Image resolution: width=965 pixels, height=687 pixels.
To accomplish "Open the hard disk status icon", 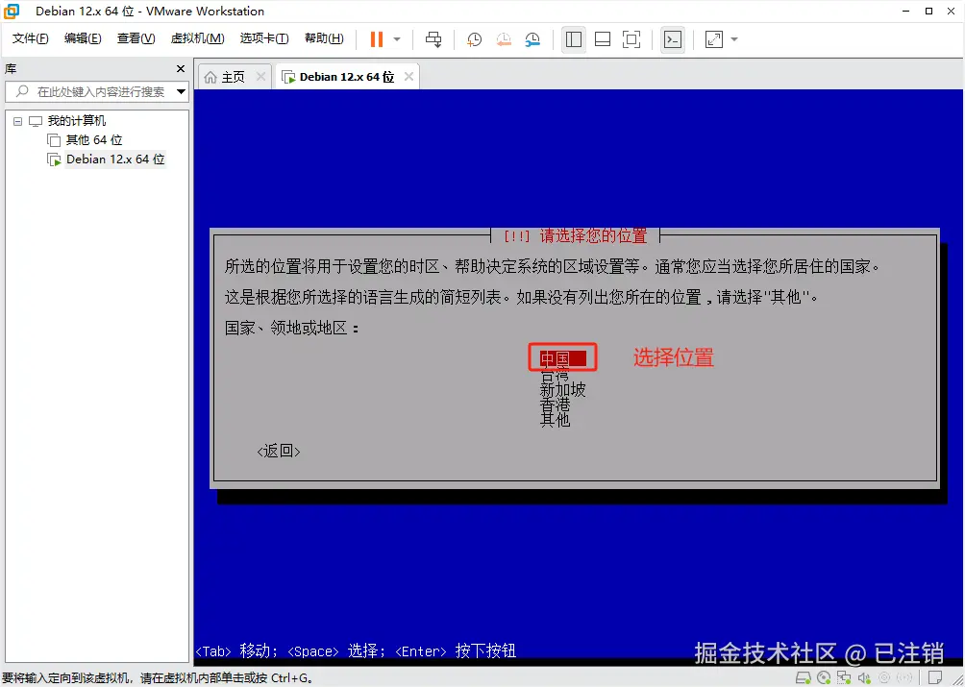I will (804, 678).
